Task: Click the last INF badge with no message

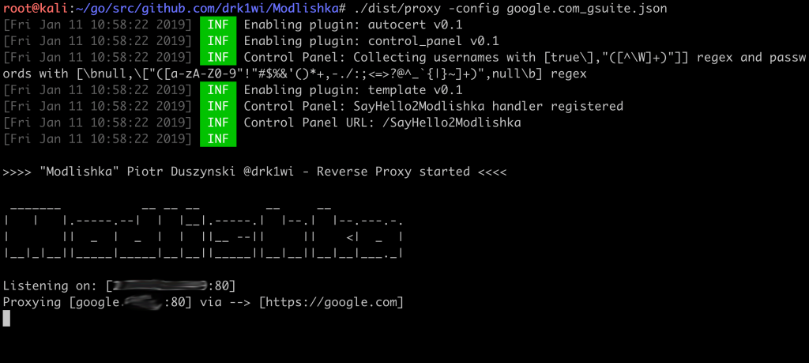Action: point(219,139)
